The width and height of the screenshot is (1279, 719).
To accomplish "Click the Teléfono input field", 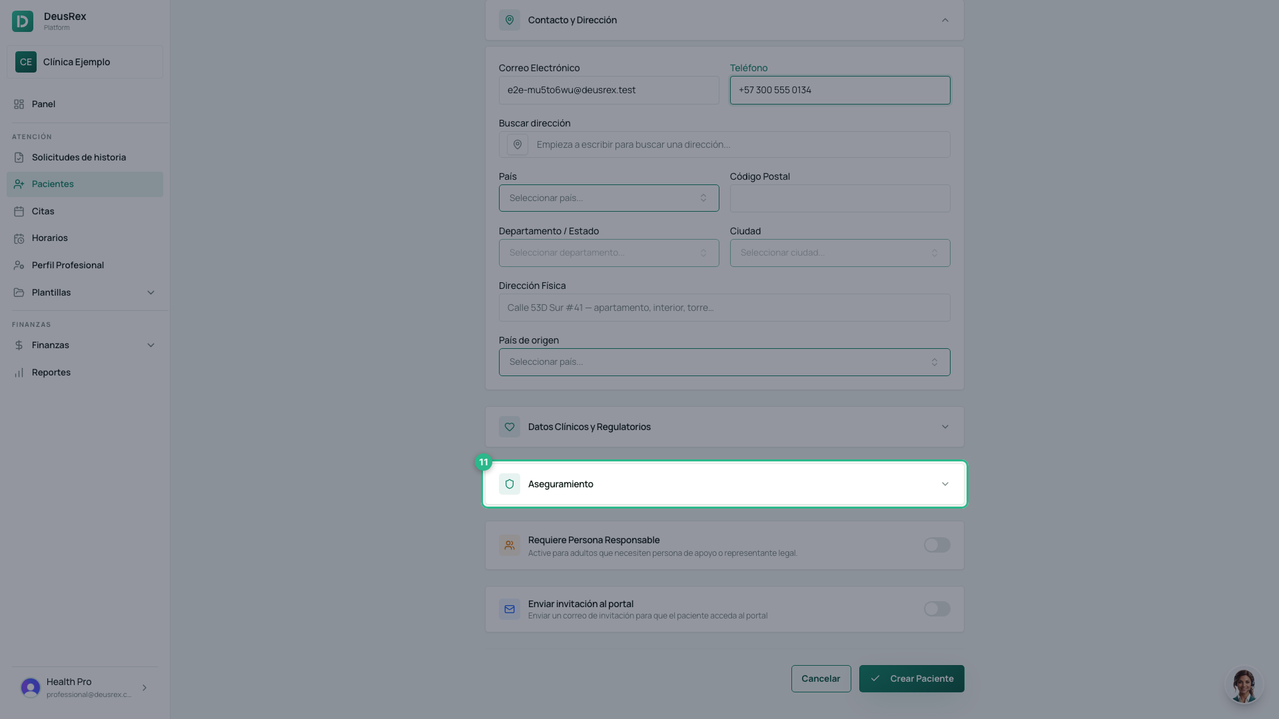I will pos(840,90).
